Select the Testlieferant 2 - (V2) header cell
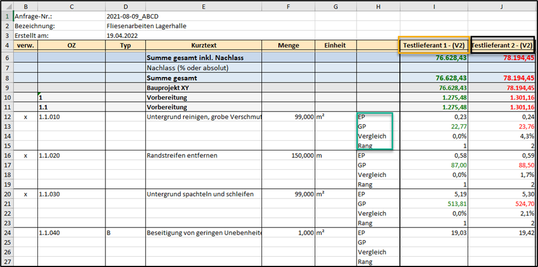This screenshot has width=538, height=267. pos(502,45)
